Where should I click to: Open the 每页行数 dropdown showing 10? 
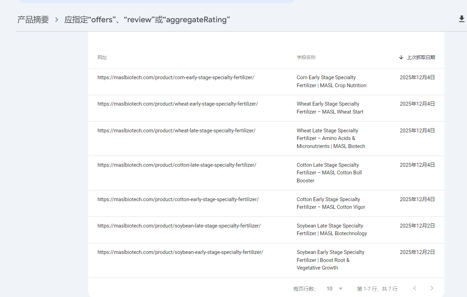click(x=335, y=289)
